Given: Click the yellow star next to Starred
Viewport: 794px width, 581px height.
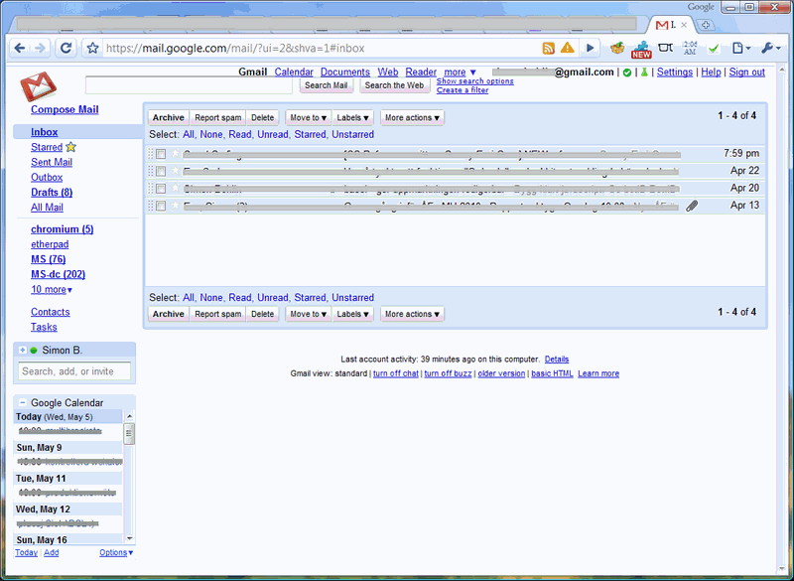Looking at the screenshot, I should click(x=70, y=147).
